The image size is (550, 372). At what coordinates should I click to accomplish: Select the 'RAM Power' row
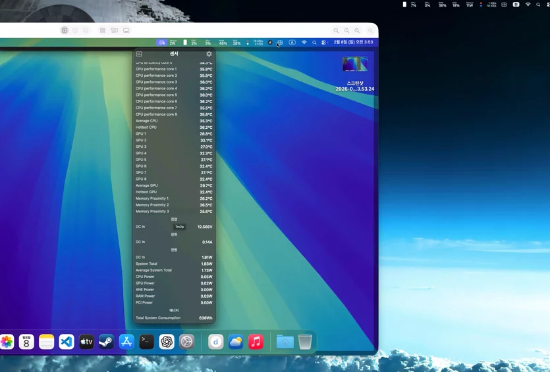(x=174, y=296)
